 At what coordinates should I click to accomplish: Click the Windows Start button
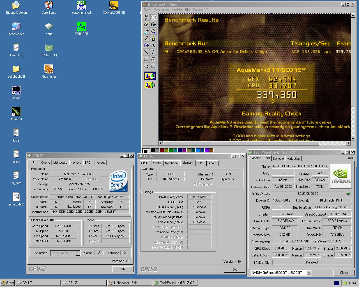pyautogui.click(x=8, y=283)
